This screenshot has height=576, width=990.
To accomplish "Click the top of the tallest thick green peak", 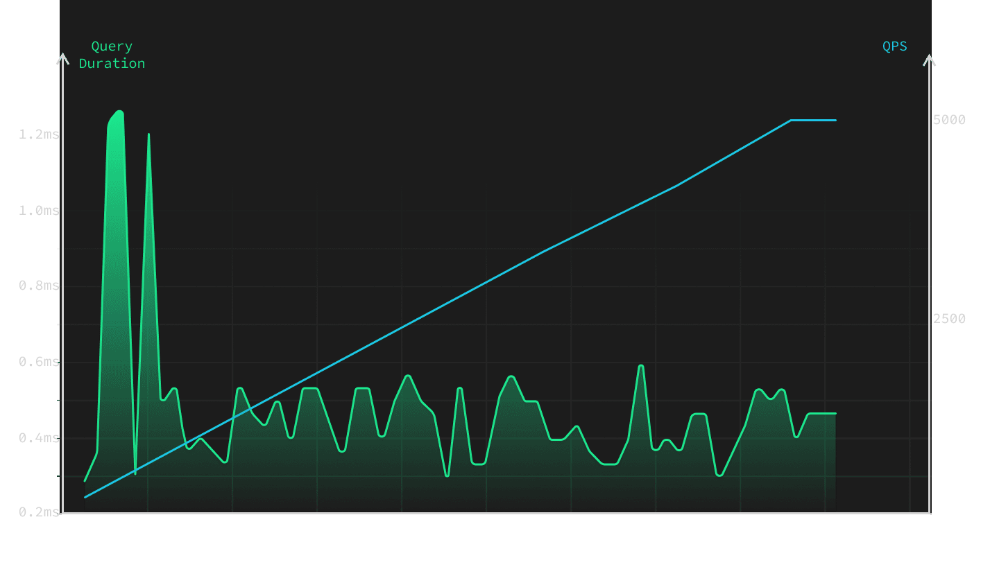I will point(117,112).
